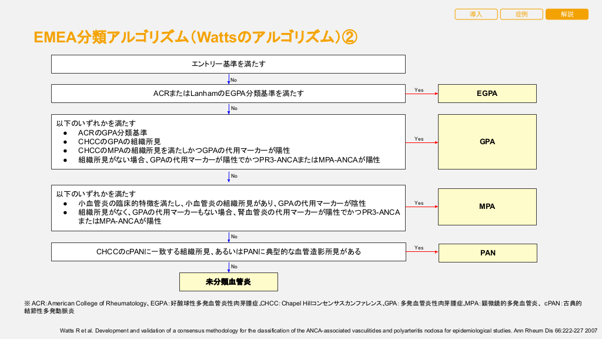The image size is (602, 339).
Task: Click the Yes label beside EGPA
Action: click(x=419, y=90)
